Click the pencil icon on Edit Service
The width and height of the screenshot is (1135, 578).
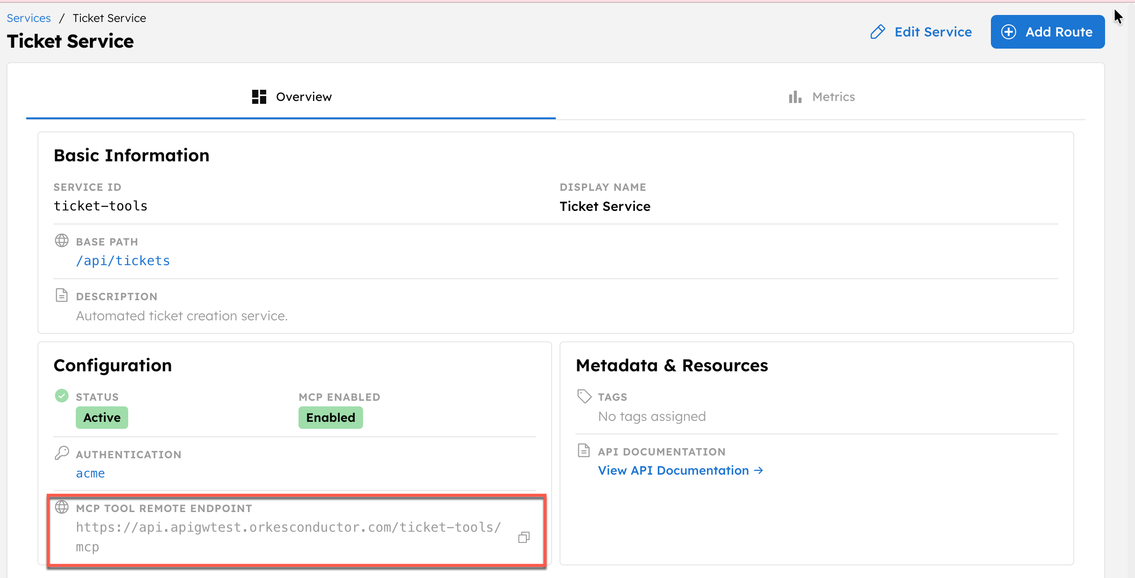coord(878,31)
